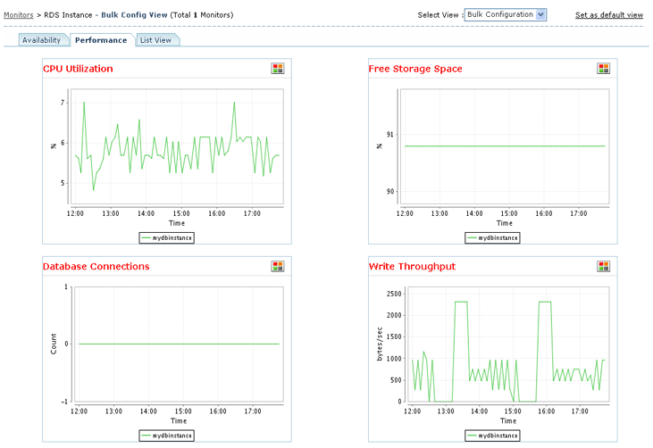The height and width of the screenshot is (448, 653).
Task: Click mydbinstance legend under Database Connections chart
Action: 166,436
